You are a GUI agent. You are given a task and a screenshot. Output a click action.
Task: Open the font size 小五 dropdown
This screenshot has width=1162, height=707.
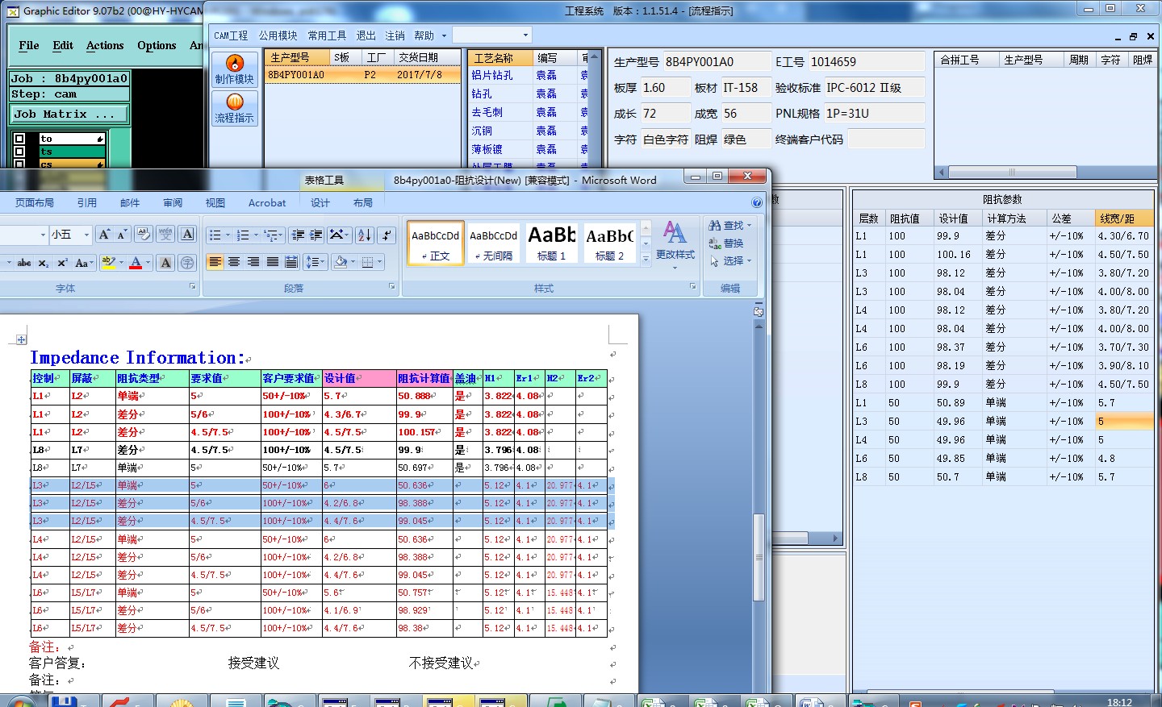[x=86, y=235]
